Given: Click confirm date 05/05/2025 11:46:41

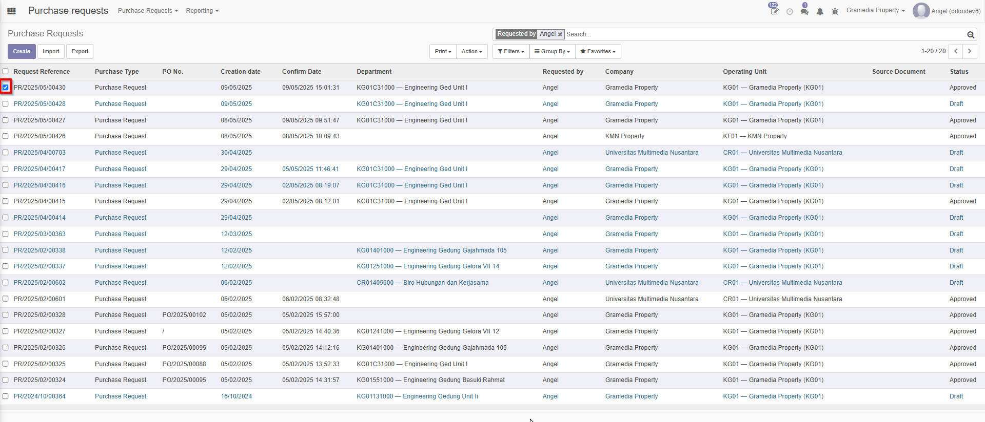Looking at the screenshot, I should click(310, 169).
